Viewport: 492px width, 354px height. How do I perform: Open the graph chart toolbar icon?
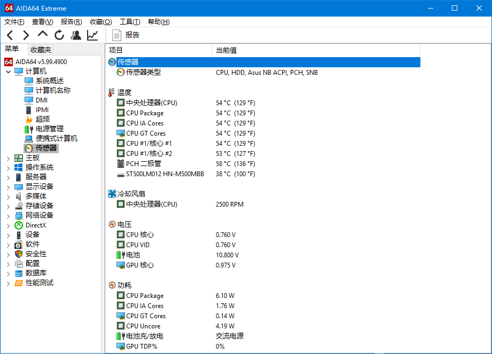click(92, 35)
